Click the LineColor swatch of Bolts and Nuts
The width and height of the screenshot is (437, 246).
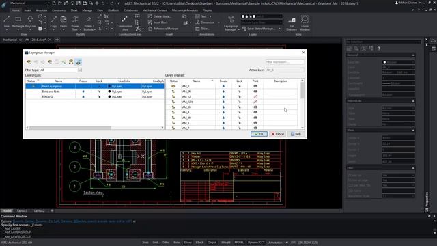click(109, 92)
